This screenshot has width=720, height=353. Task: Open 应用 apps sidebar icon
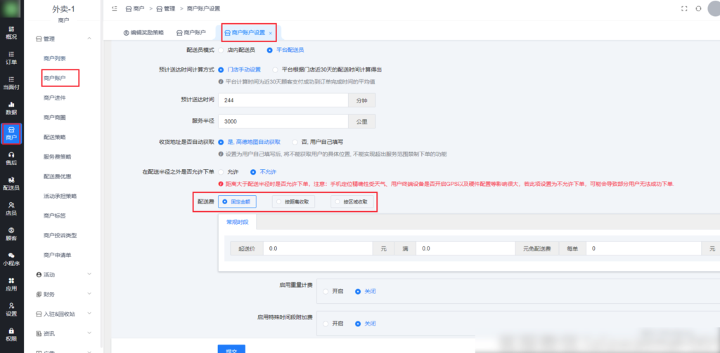(11, 285)
